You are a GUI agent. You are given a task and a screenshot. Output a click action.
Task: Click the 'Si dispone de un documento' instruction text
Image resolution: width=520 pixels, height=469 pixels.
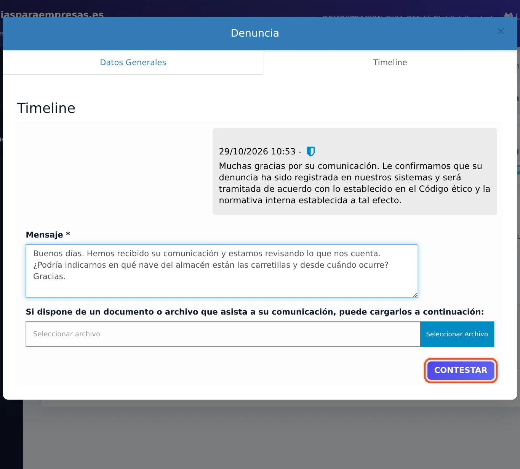click(255, 312)
